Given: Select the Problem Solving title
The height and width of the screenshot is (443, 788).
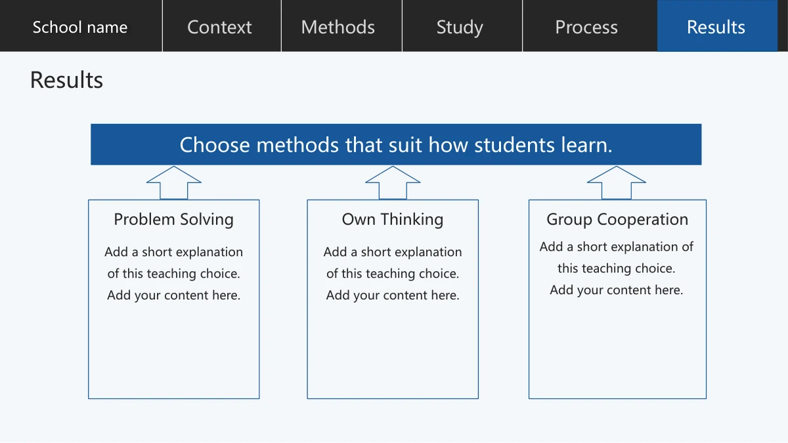Looking at the screenshot, I should 174,219.
